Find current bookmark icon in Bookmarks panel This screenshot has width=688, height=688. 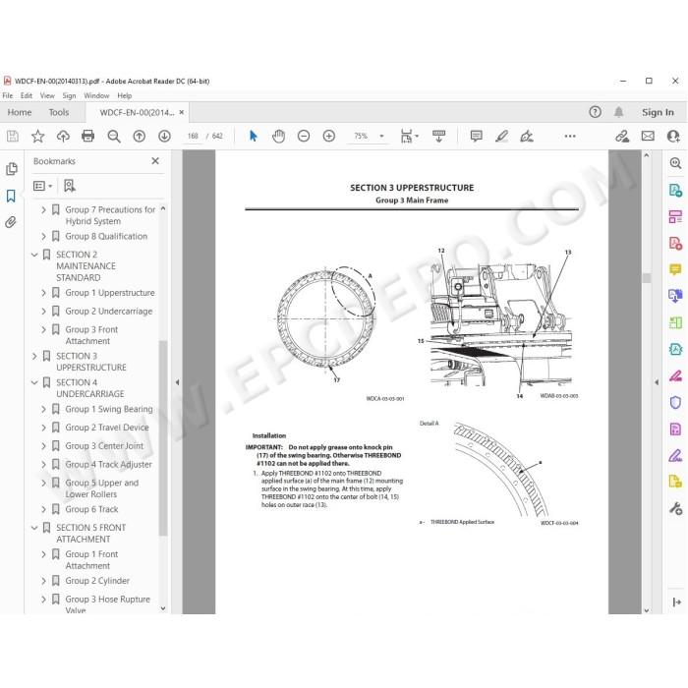point(70,186)
